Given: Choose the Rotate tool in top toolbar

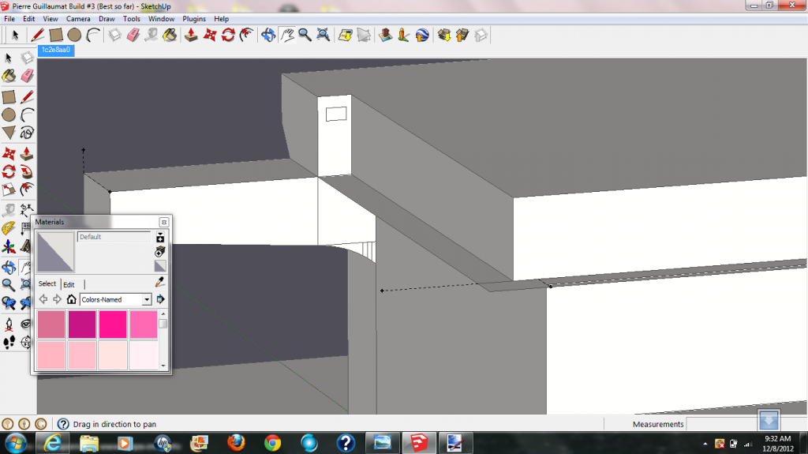Looking at the screenshot, I should [228, 35].
